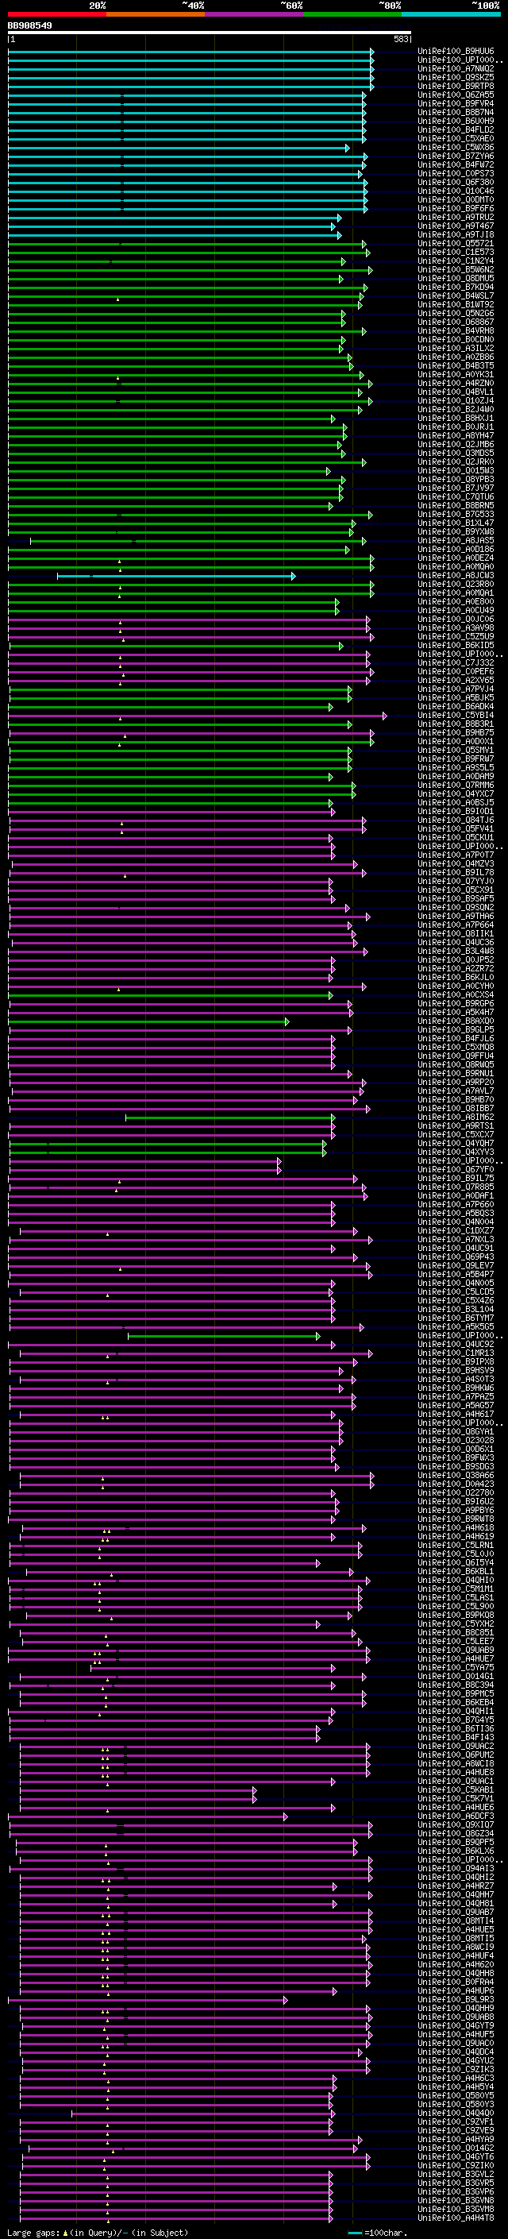This screenshot has width=508, height=2239.
Task: Select hit label UniRef100_Q2JRK0
Action: click(x=456, y=461)
